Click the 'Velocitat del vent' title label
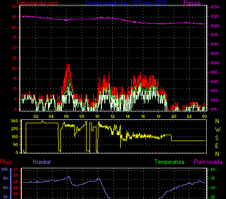226x199 pixels. click(37, 3)
